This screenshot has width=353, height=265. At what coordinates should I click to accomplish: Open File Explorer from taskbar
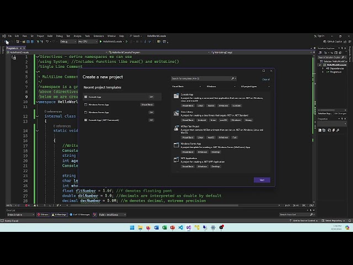pos(140,227)
